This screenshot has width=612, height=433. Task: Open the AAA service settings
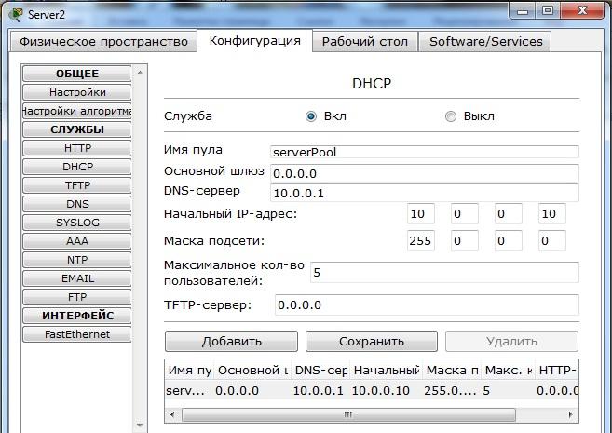[77, 241]
